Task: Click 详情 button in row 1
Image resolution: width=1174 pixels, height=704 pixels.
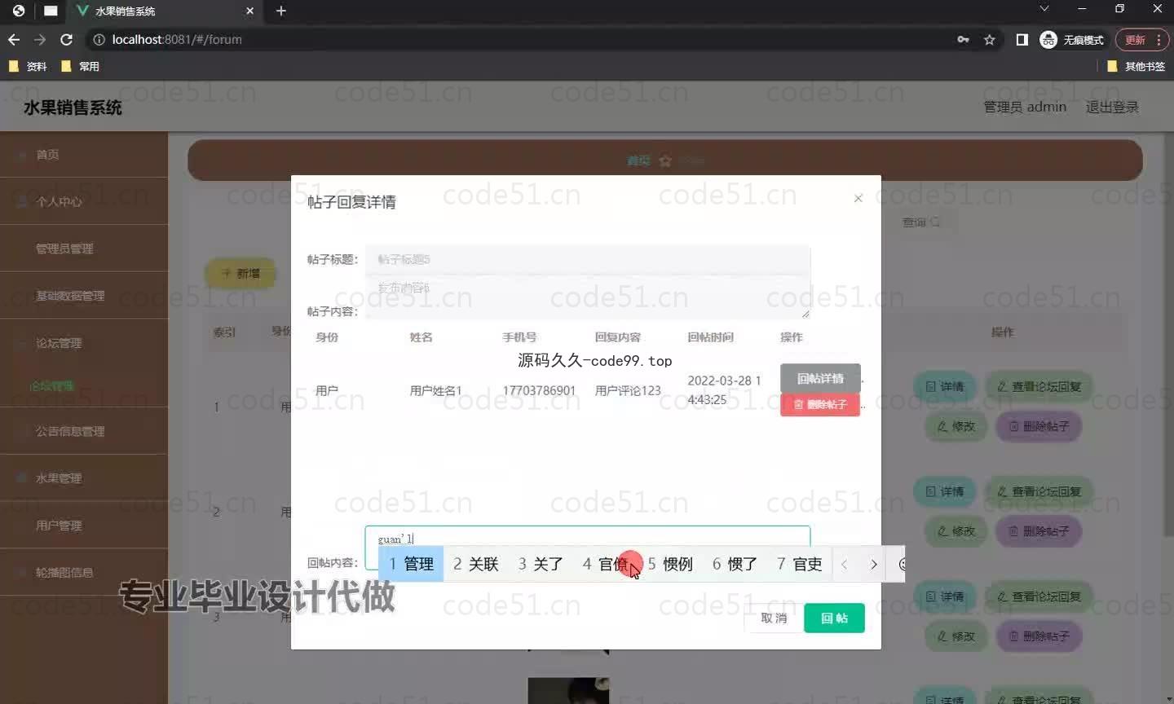Action: [944, 386]
